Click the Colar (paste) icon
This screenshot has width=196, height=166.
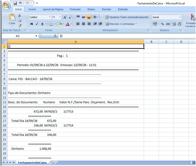click(x=12, y=17)
